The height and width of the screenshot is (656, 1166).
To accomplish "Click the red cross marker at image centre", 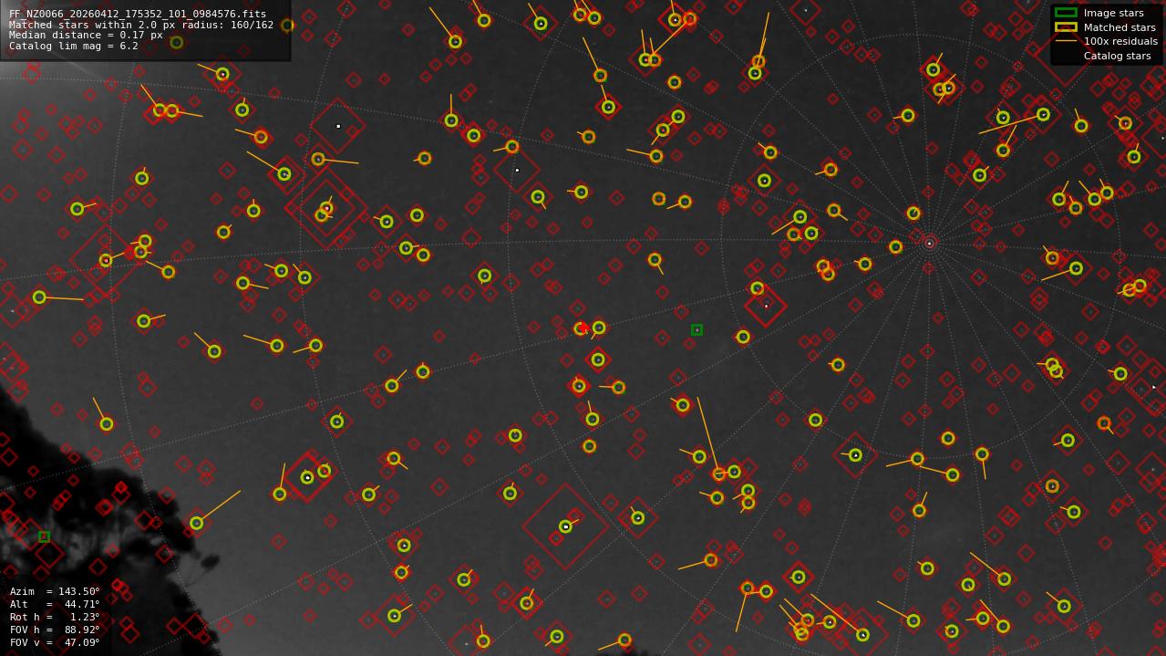I will pos(583,328).
